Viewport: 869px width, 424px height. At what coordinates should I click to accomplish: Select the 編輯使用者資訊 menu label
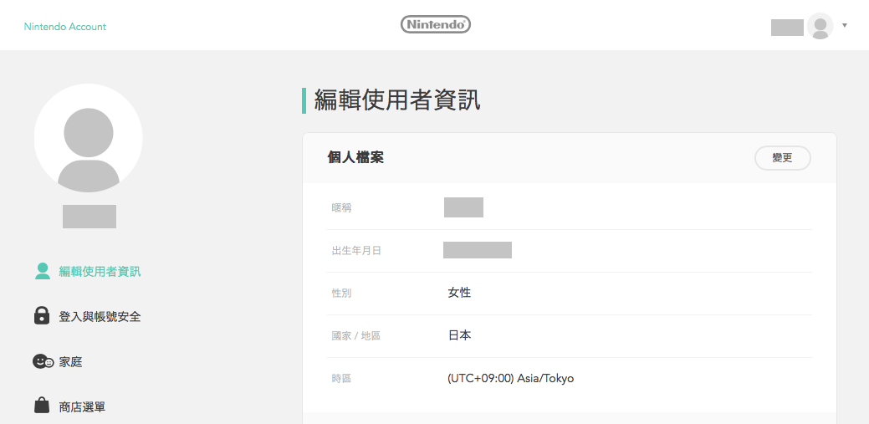click(x=100, y=272)
